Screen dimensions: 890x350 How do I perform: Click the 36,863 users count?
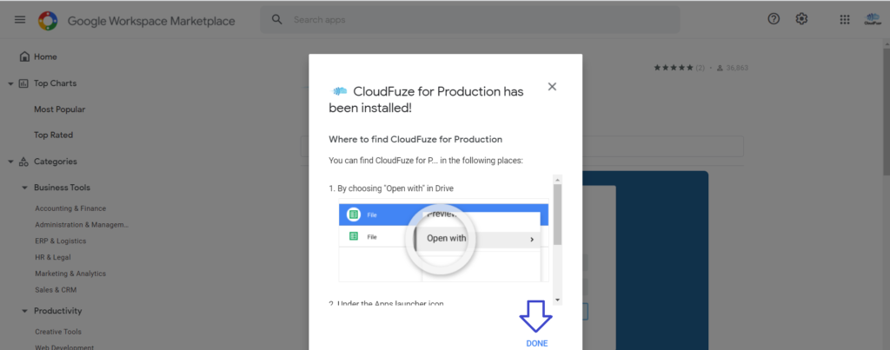[737, 68]
